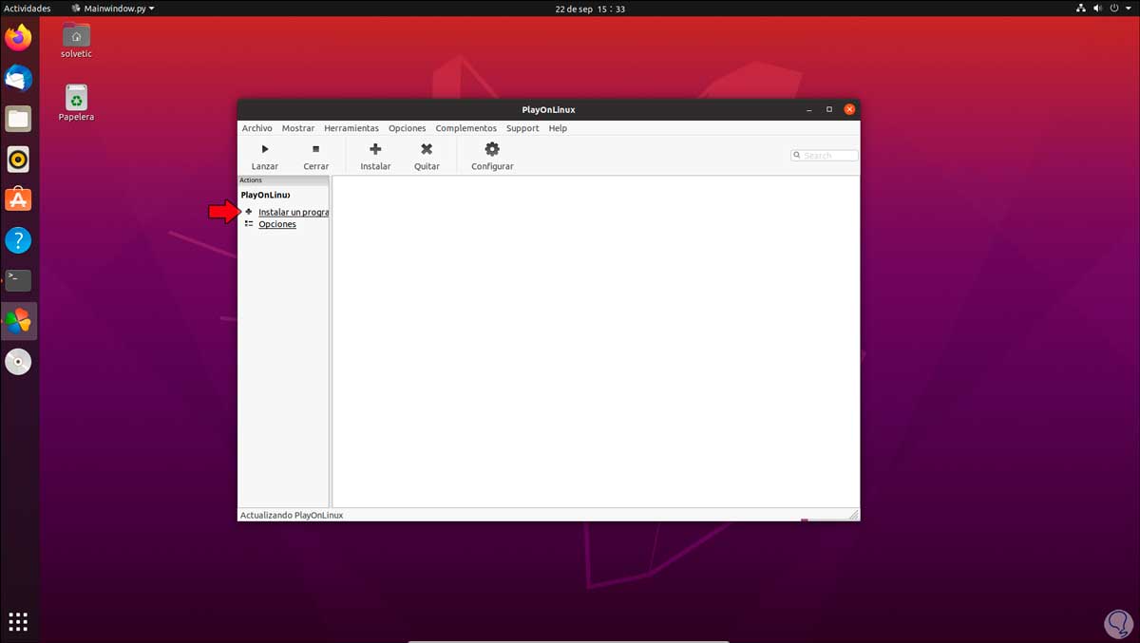Open Help from the dock
1140x643 pixels.
pyautogui.click(x=18, y=240)
